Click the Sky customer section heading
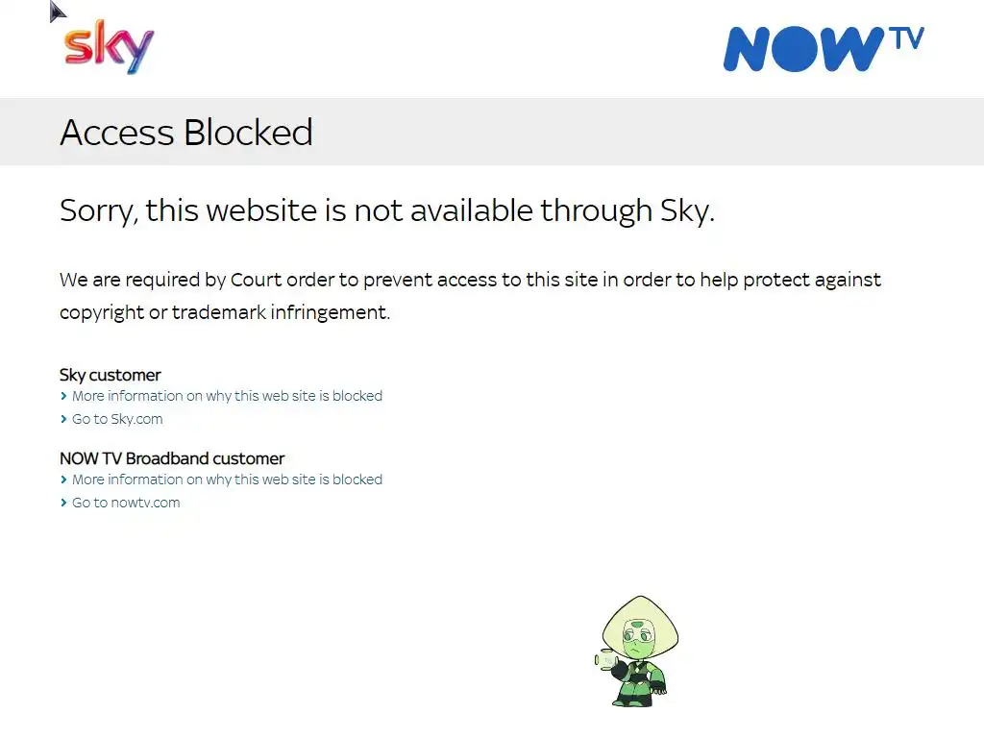 pyautogui.click(x=111, y=375)
